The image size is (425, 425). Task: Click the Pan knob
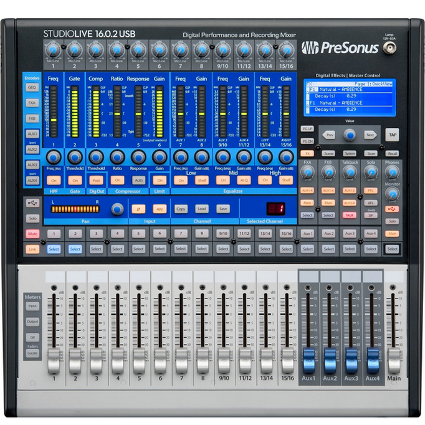pos(117,209)
